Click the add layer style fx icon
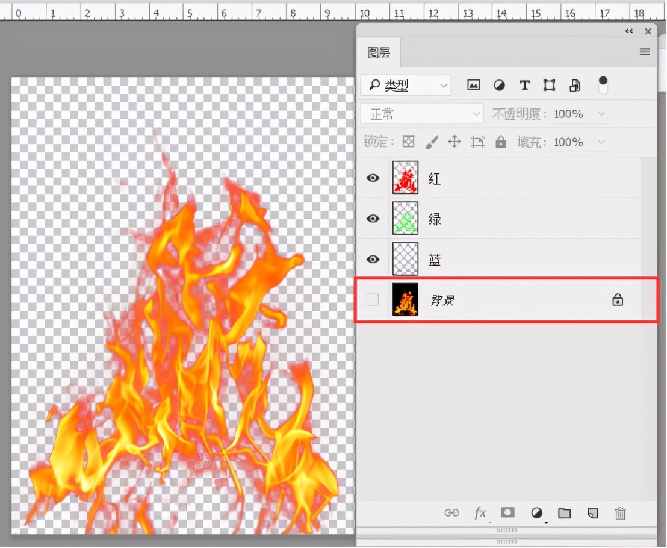667x548 pixels. tap(480, 513)
